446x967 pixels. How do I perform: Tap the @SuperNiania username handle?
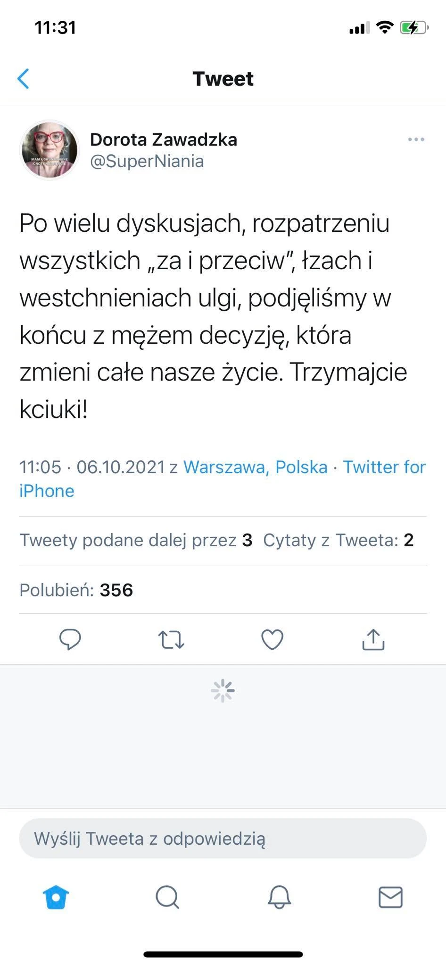147,161
